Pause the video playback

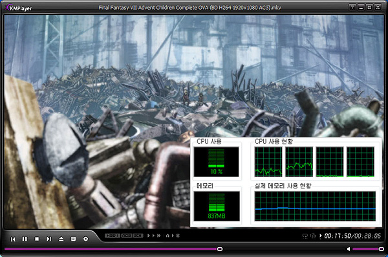[25, 239]
